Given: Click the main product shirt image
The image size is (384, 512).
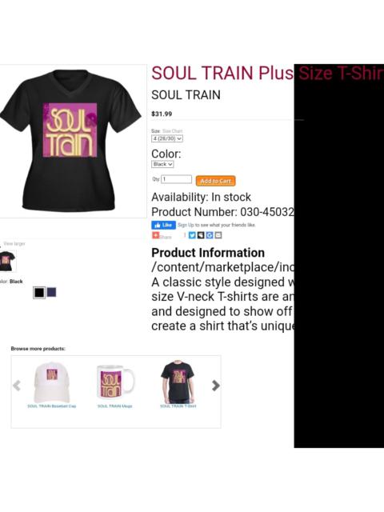Looking at the screenshot, I should [x=71, y=141].
